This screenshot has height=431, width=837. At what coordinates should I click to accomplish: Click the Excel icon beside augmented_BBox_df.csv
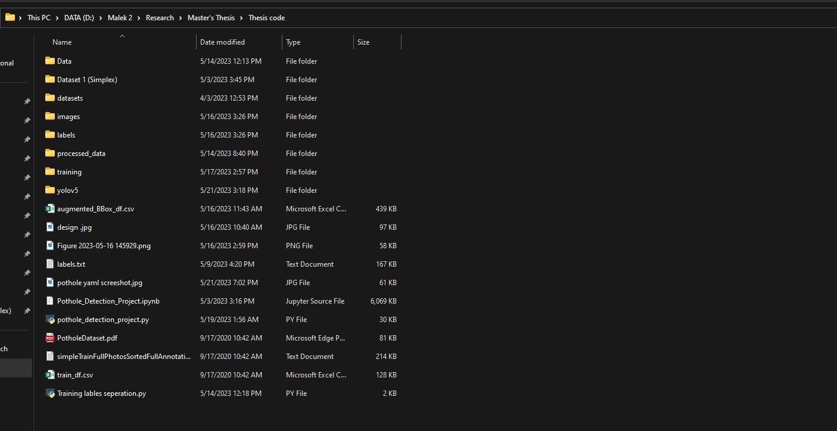(x=49, y=208)
